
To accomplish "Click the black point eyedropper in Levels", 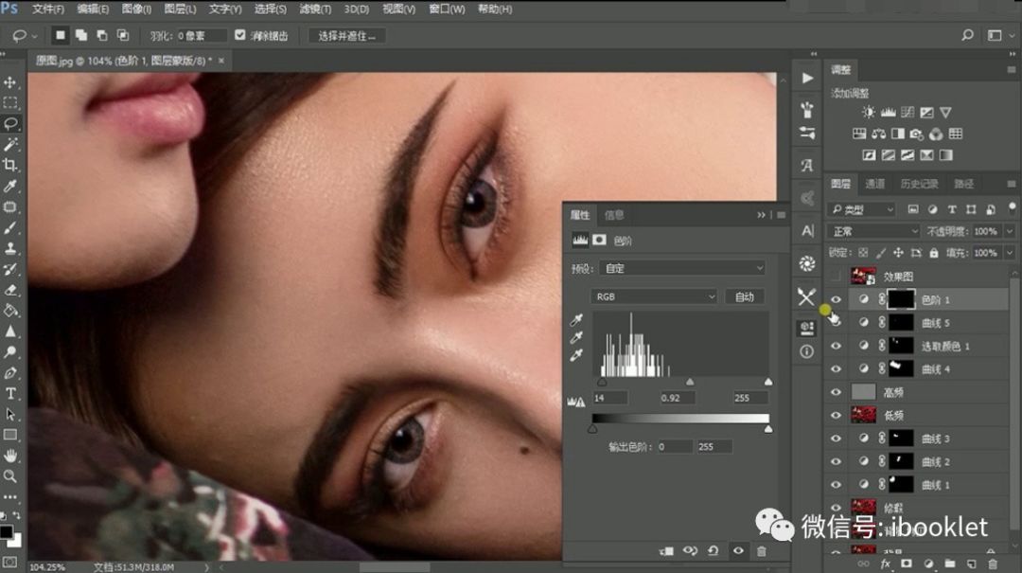I will (575, 320).
